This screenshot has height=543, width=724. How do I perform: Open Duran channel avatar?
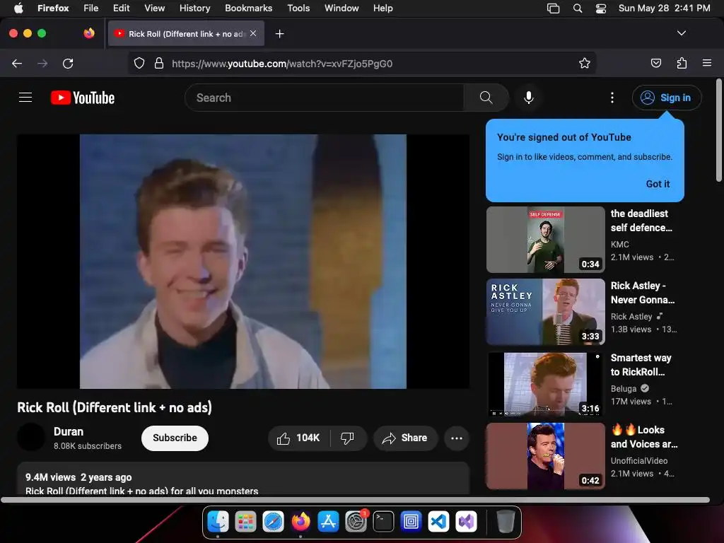pyautogui.click(x=31, y=437)
